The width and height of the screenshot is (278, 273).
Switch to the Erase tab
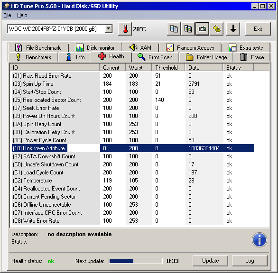tap(252, 57)
